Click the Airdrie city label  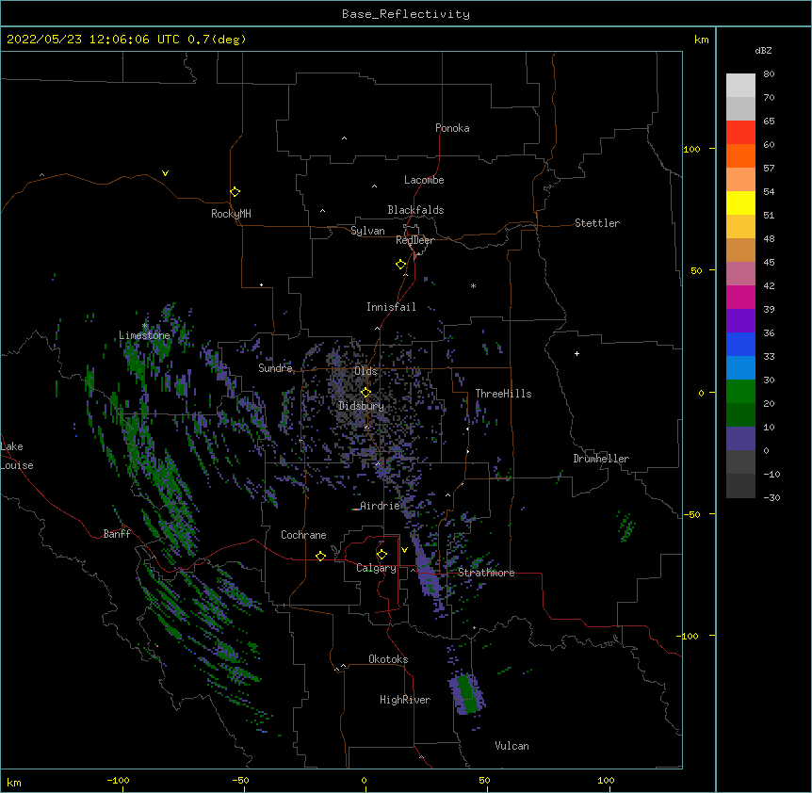(x=381, y=506)
